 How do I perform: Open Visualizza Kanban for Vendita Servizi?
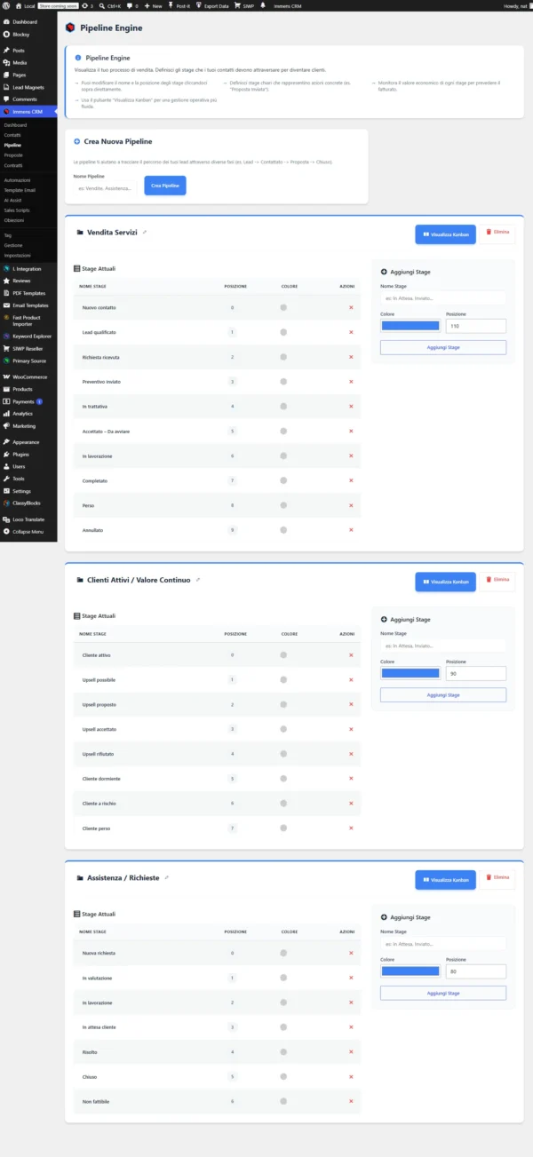pyautogui.click(x=445, y=234)
